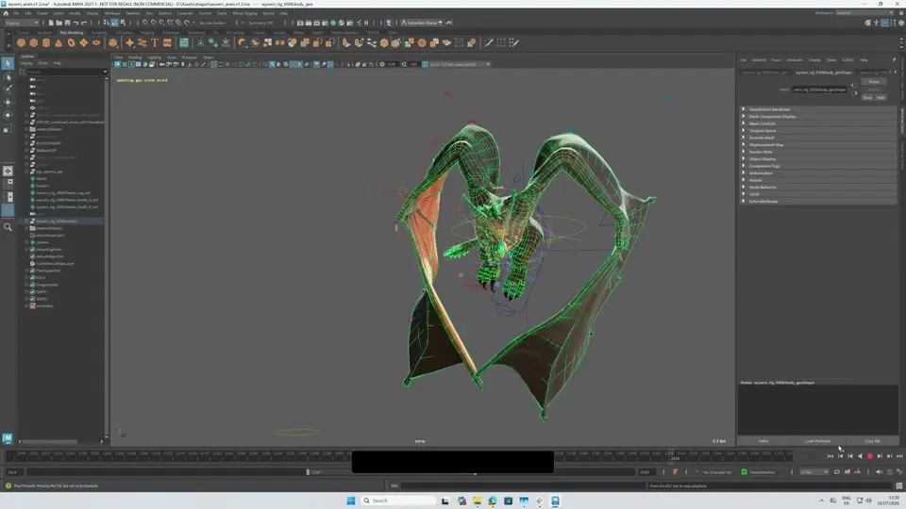Activate the Select tool in the toolbox
Image resolution: width=906 pixels, height=509 pixels.
(8, 63)
